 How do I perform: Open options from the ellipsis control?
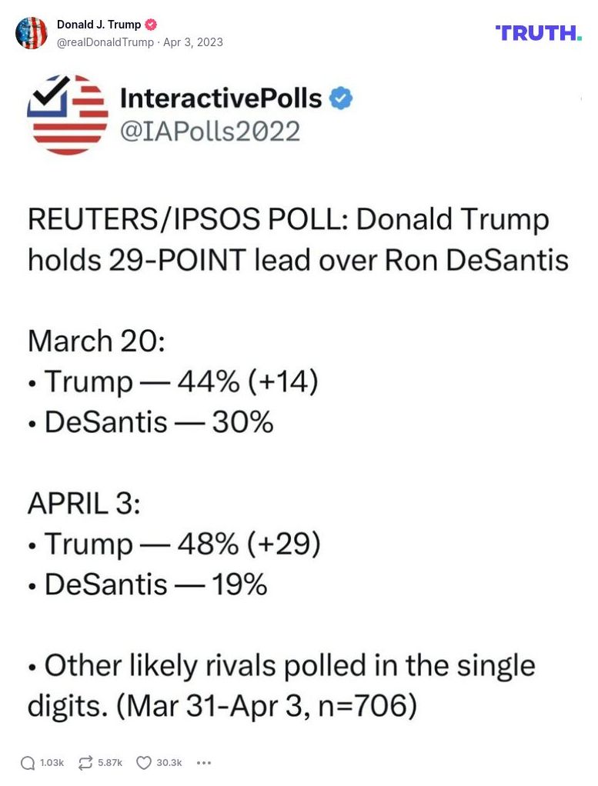pos(204,763)
